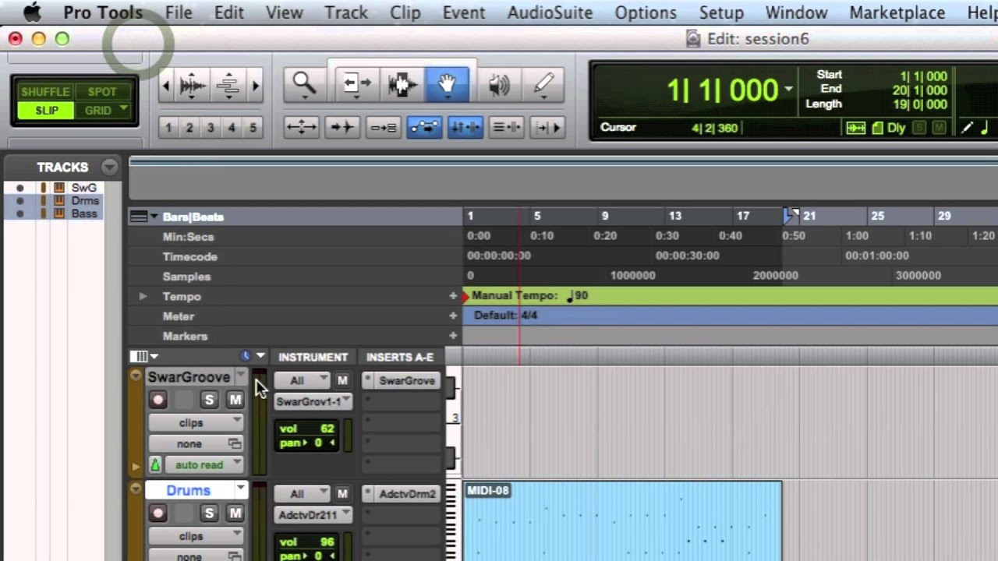
Task: Solo the Drums track
Action: pyautogui.click(x=209, y=513)
